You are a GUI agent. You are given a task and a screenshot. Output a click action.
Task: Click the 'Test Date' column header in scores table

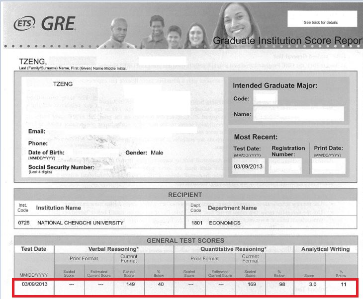[34, 249]
